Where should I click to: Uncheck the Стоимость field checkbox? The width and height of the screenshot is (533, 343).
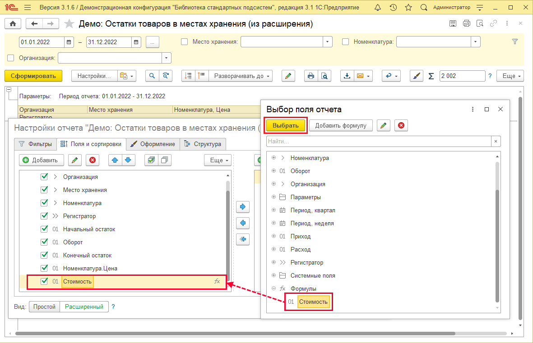[x=44, y=281]
